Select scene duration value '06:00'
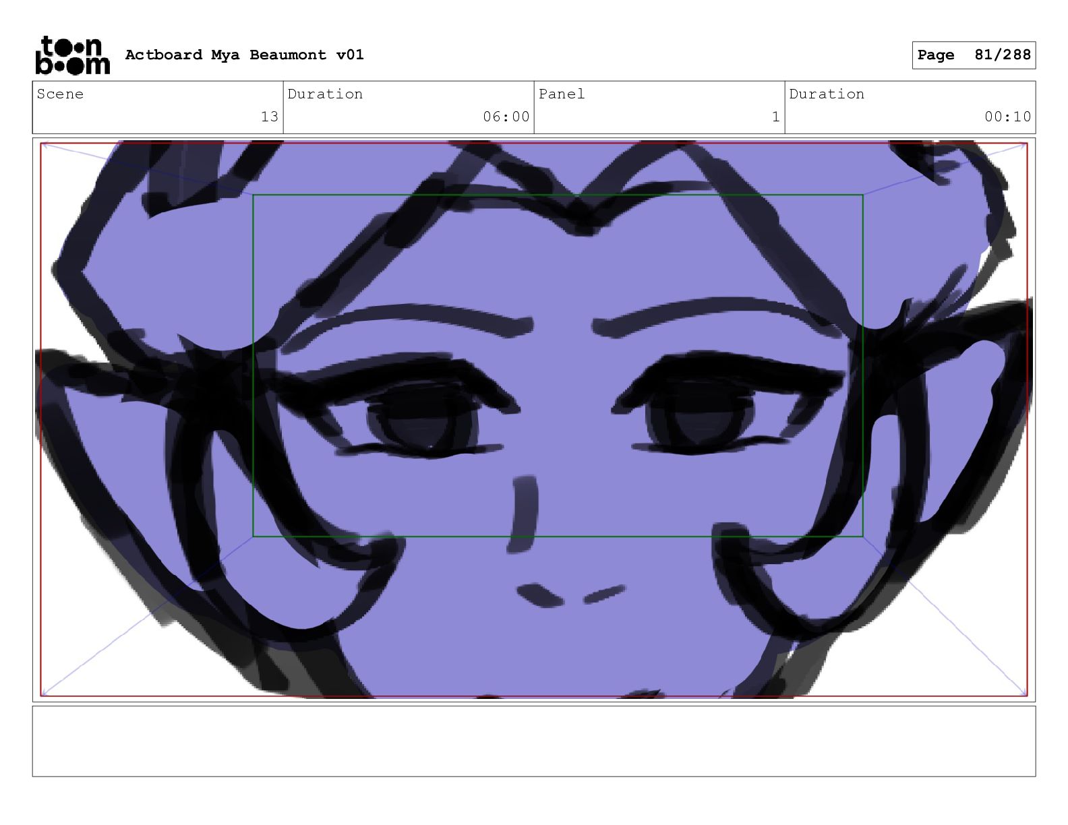The image size is (1068, 825). [x=506, y=117]
